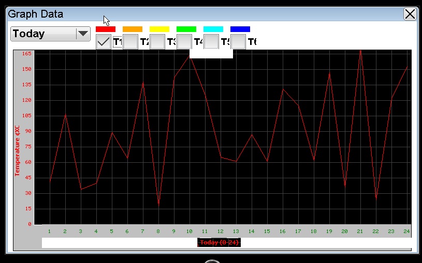
Task: Click the blue T6 color swatch
Action: click(x=240, y=29)
